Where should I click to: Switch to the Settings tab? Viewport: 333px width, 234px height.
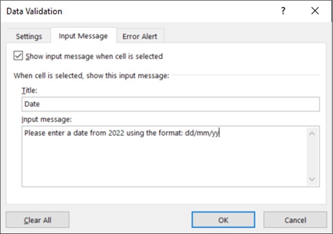(x=29, y=36)
